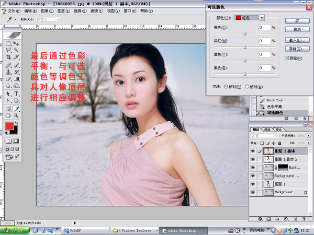Viewport: 314px width, 235px height.
Task: Open the opacity slider arrow
Action: 308,135
